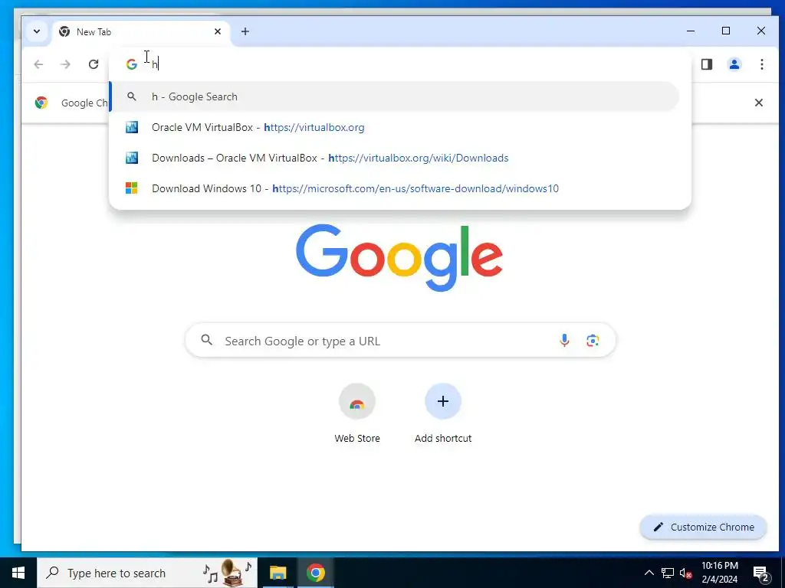This screenshot has height=588, width=785.
Task: Close the New Tab tab
Action: 218,31
